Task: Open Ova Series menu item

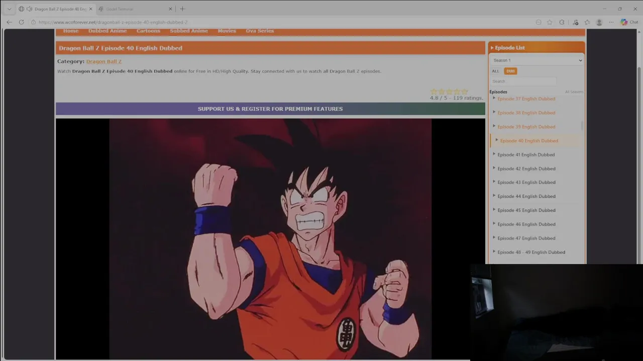Action: point(260,31)
